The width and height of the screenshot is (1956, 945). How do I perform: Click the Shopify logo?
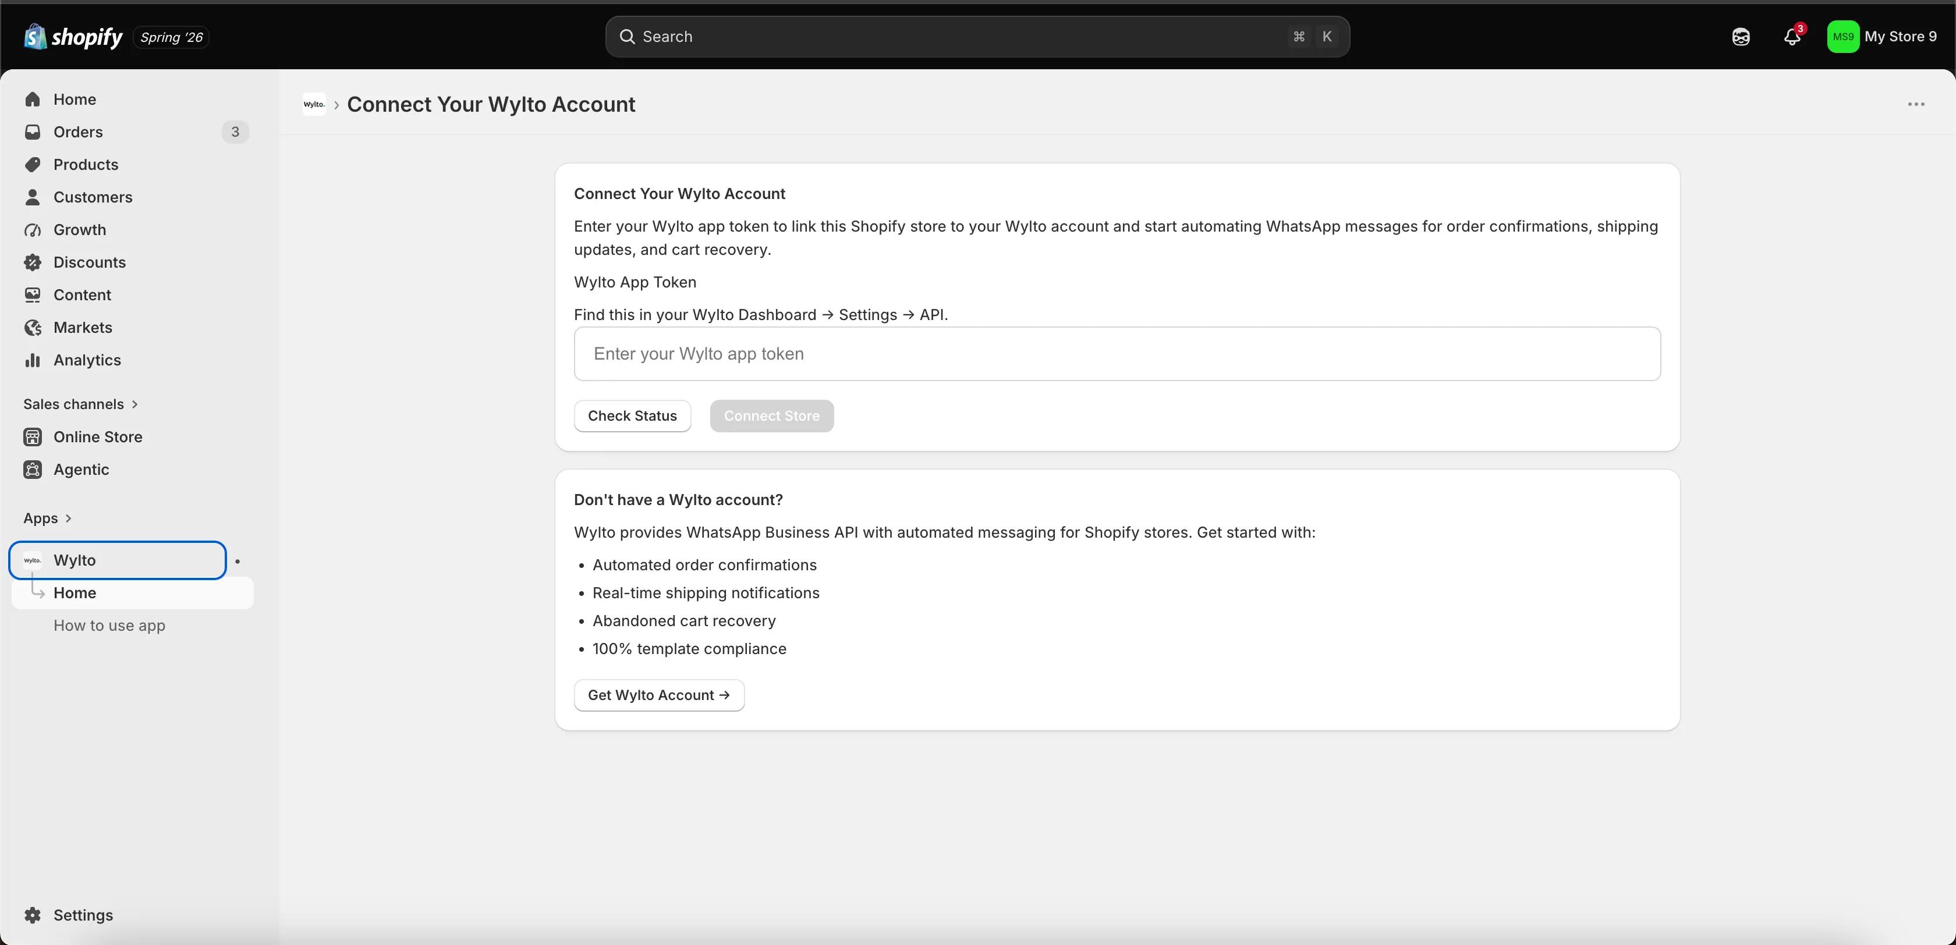pos(73,37)
